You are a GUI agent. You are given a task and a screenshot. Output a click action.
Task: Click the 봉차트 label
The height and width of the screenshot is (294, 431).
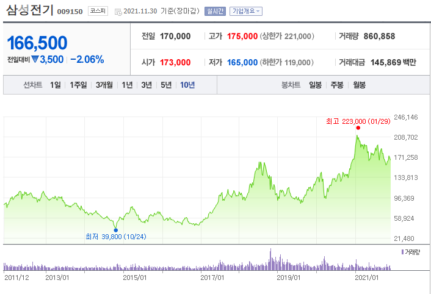pos(291,85)
